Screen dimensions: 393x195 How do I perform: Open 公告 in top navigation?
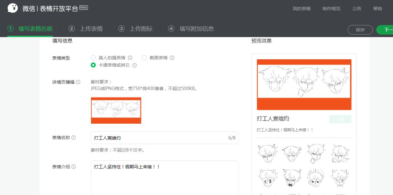357,9
